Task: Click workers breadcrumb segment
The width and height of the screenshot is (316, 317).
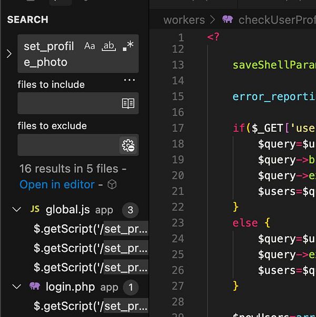Action: coord(184,20)
